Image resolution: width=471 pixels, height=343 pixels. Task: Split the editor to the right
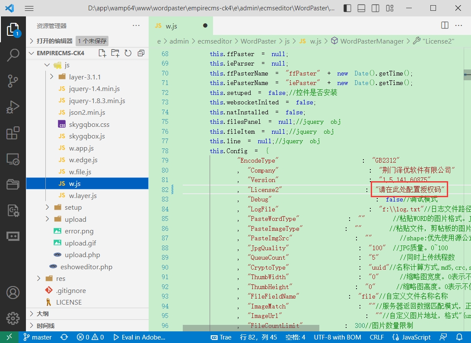(x=445, y=25)
